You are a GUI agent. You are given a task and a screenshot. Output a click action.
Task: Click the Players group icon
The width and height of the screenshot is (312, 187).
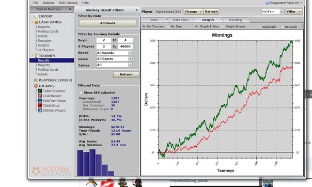point(36,80)
